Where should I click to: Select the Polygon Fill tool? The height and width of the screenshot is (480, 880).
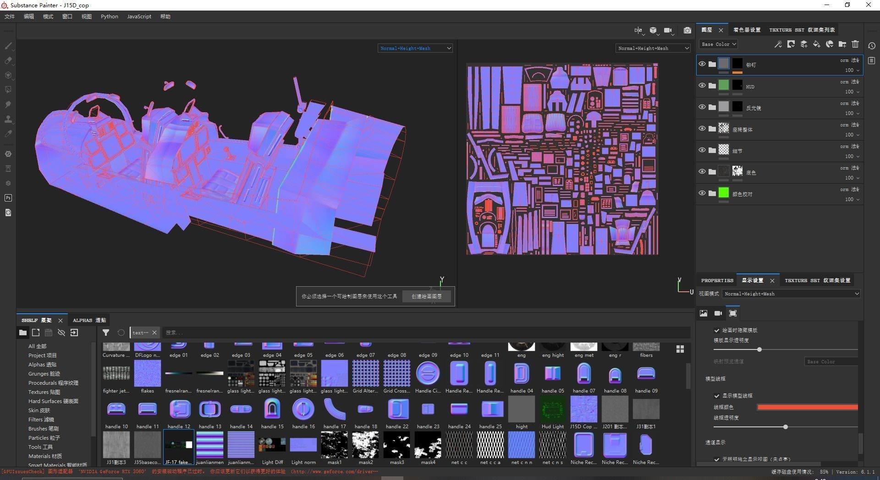pyautogui.click(x=8, y=90)
